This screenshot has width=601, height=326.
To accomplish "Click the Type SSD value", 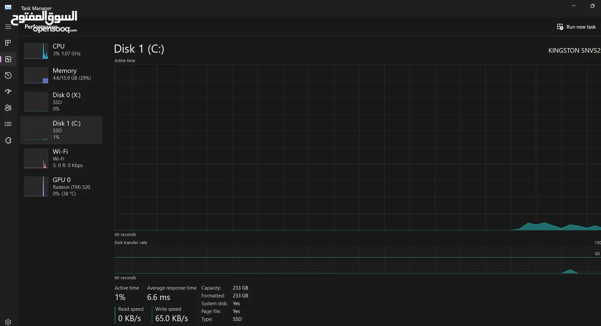I will pos(237,319).
